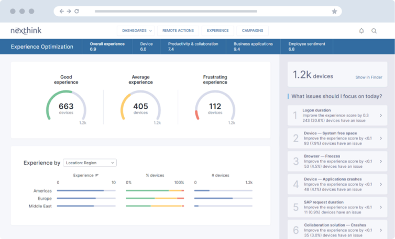Click the Show in Finder link
The image size is (395, 239).
[x=369, y=77]
